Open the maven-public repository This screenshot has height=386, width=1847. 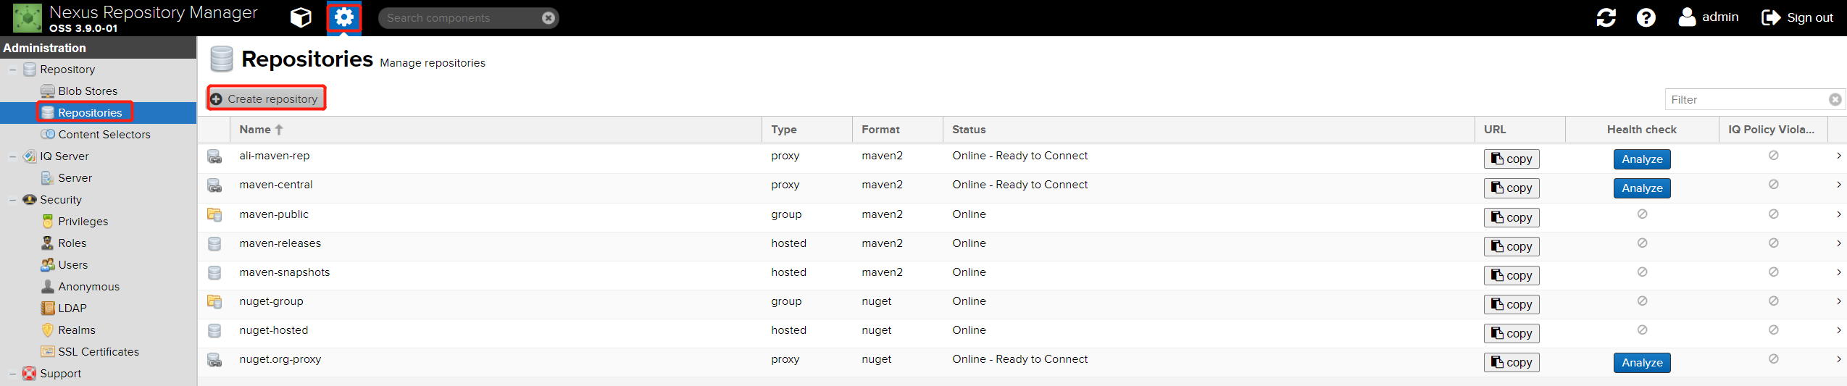coord(274,214)
